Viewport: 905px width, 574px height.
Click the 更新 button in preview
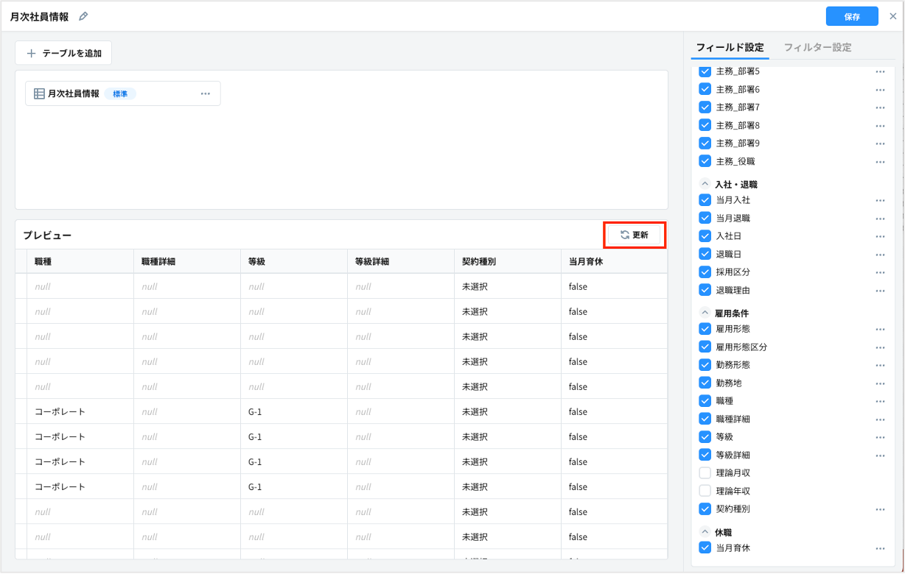pyautogui.click(x=635, y=235)
